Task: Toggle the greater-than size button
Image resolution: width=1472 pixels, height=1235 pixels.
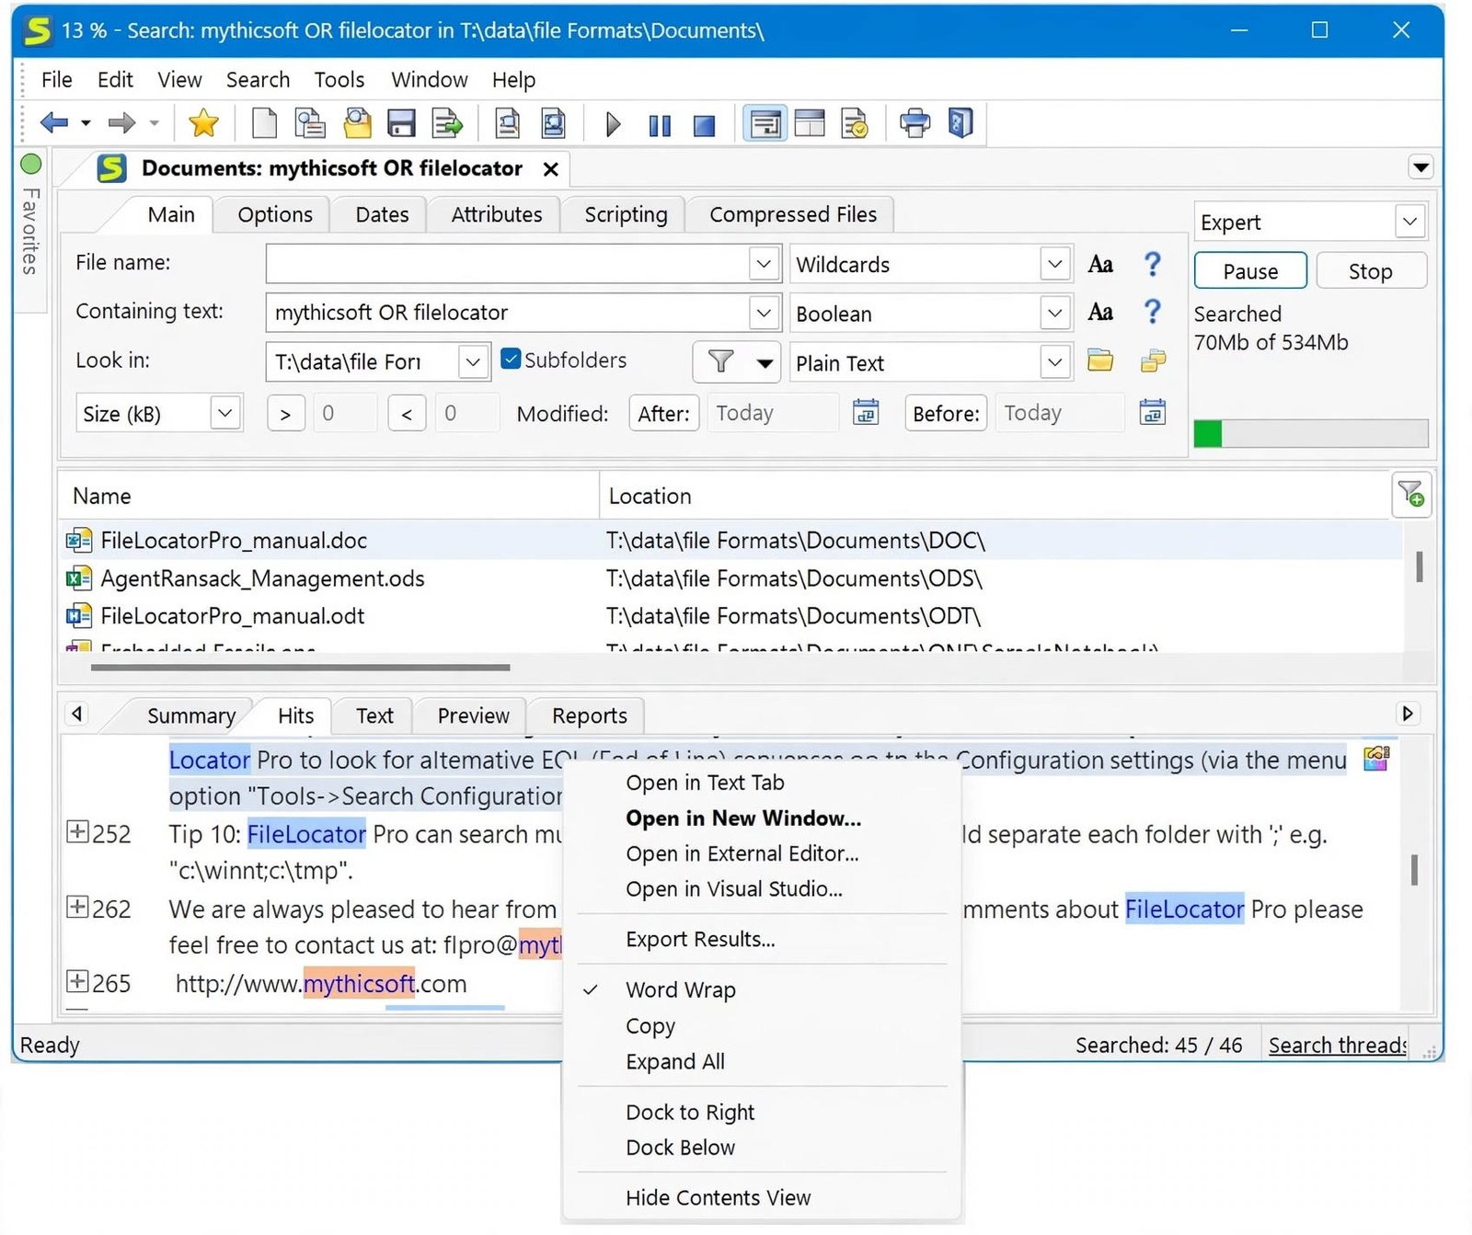Action: pos(285,413)
